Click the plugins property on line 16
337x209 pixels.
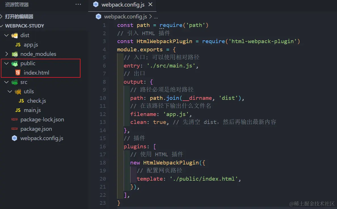coord(135,147)
